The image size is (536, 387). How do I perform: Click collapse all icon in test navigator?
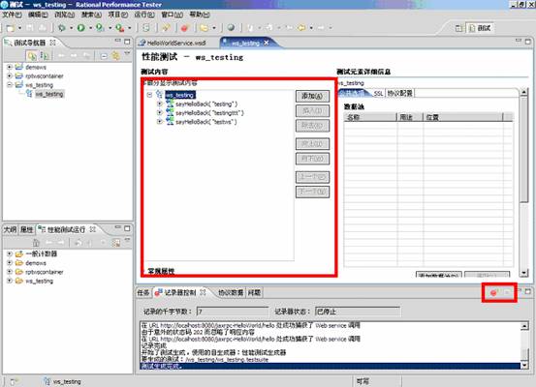click(104, 56)
